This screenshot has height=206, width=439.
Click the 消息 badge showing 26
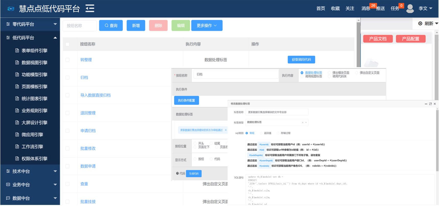(x=373, y=5)
